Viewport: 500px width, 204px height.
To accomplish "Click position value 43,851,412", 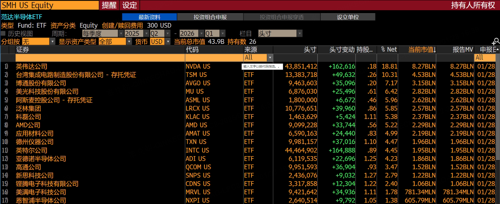I will tap(301, 66).
